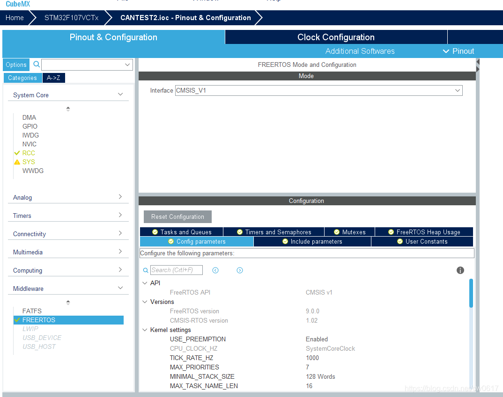Click the FreeRTOS version row

click(x=244, y=311)
